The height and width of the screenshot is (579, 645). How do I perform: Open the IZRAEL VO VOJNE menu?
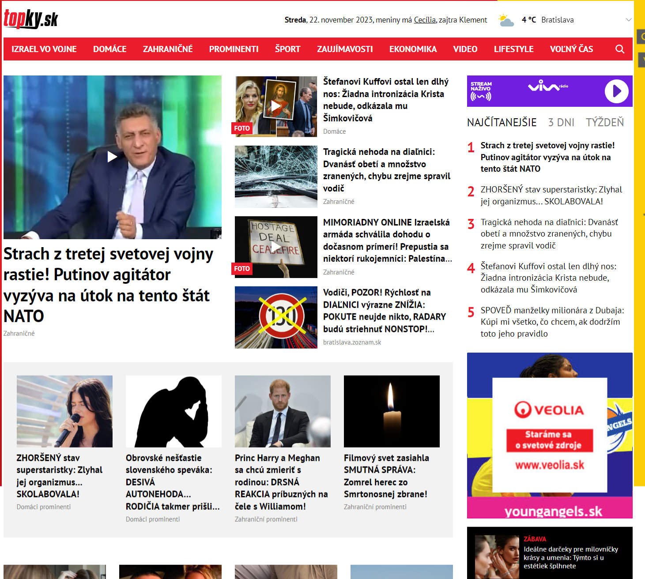coord(44,49)
